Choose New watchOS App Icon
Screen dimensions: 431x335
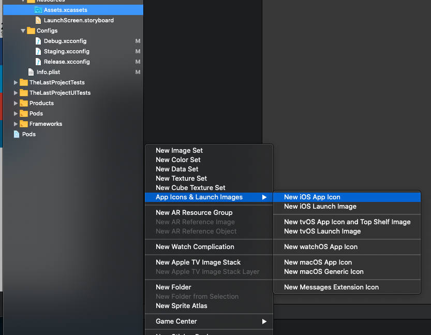point(347,246)
